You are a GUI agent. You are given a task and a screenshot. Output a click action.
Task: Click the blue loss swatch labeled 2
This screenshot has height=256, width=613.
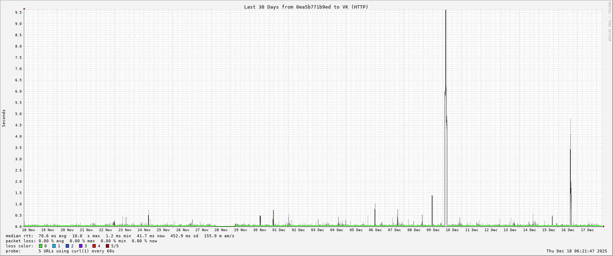[67, 246]
